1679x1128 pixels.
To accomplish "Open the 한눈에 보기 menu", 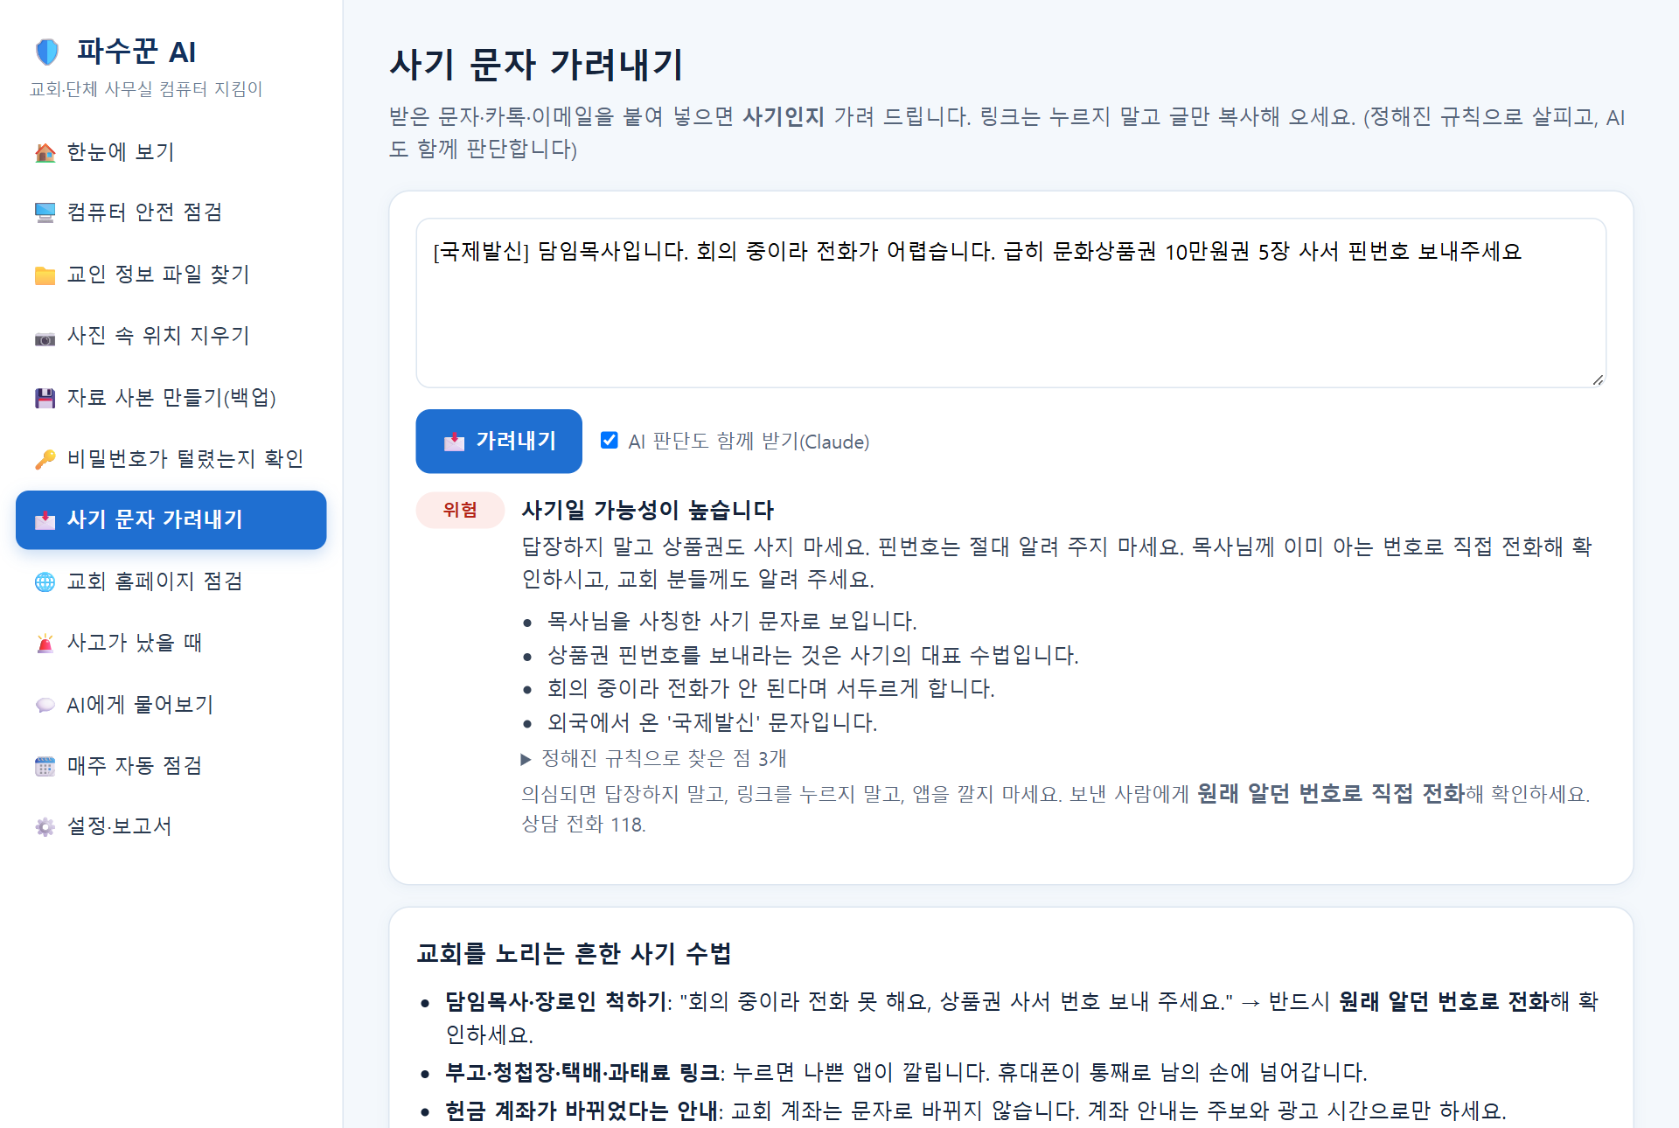I will (171, 152).
